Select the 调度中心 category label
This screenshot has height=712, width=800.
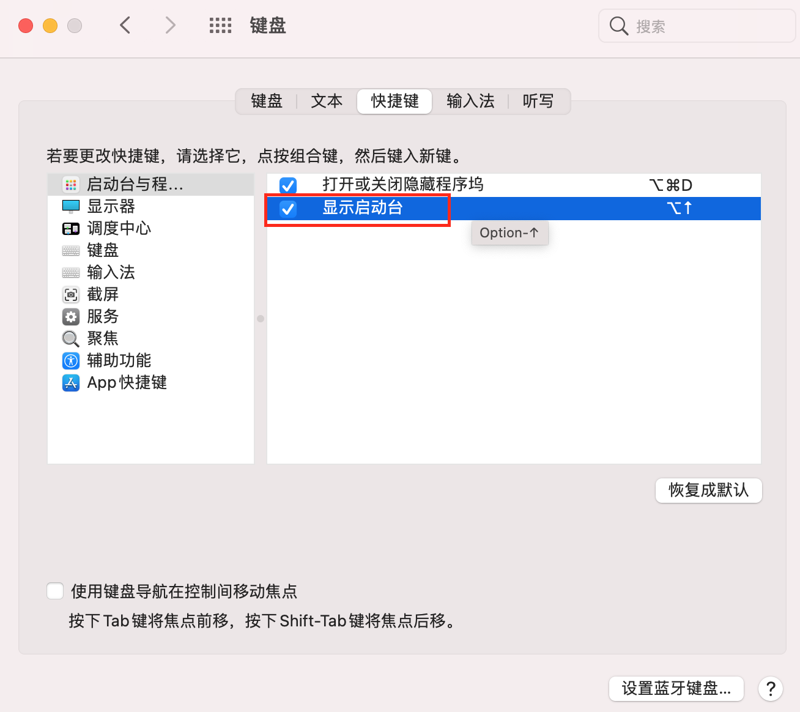point(119,228)
